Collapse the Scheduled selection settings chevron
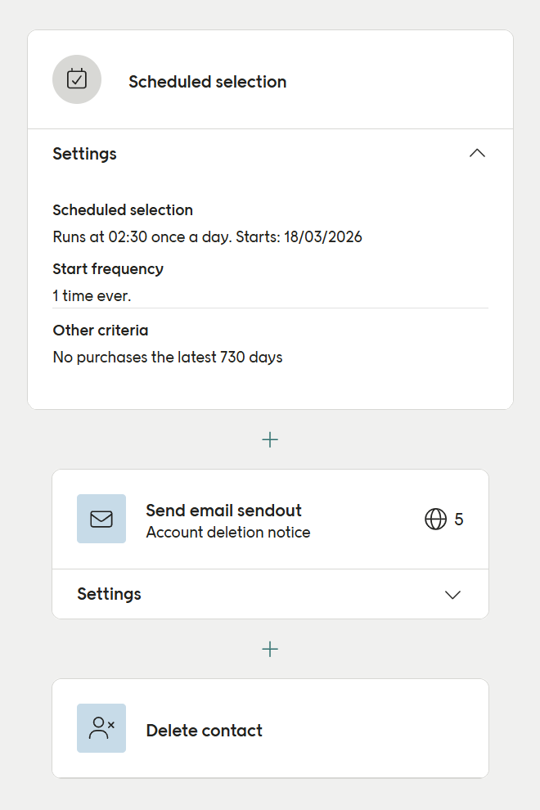This screenshot has height=810, width=540. pyautogui.click(x=477, y=153)
